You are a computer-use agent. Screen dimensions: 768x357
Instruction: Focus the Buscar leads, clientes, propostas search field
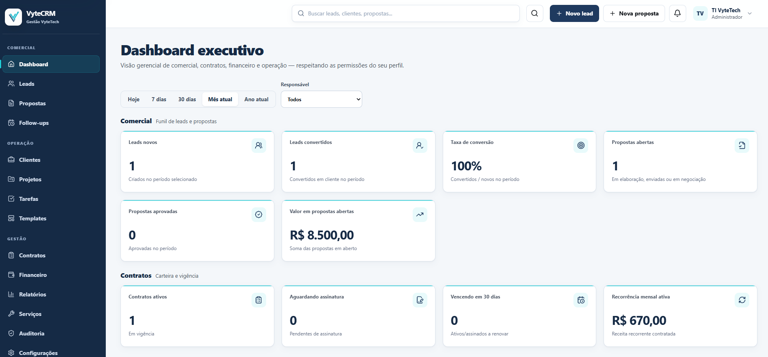[405, 13]
